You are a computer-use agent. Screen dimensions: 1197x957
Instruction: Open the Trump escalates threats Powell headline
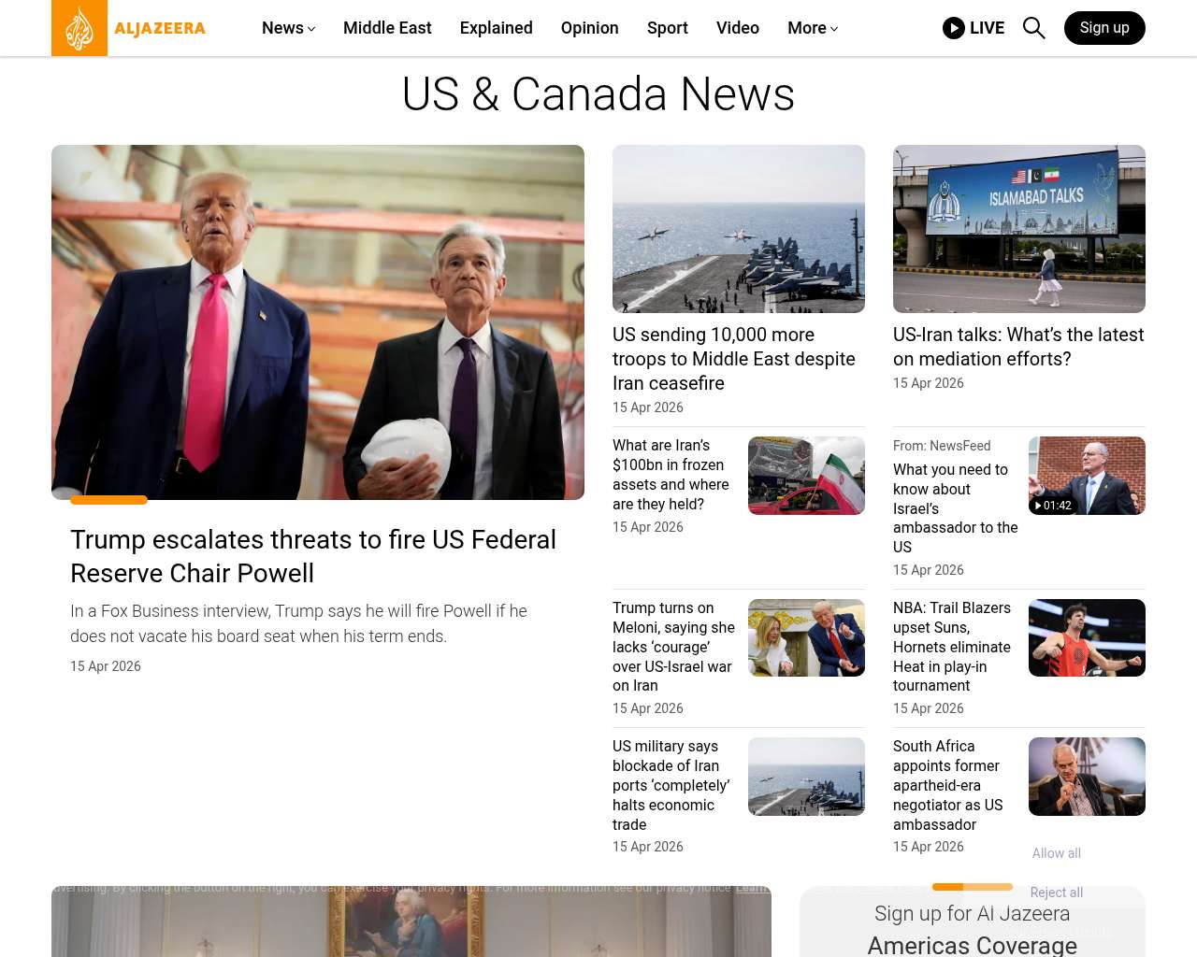[313, 556]
